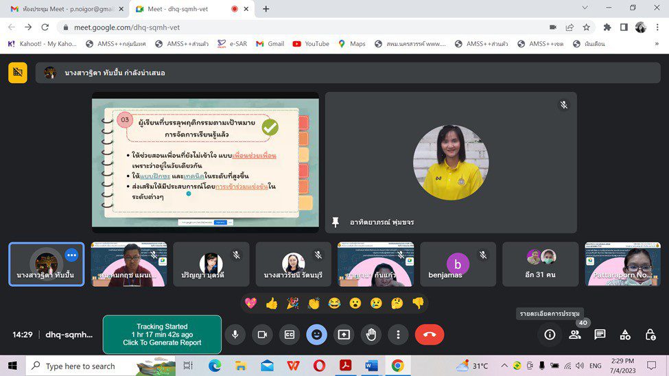Start presenting your screen
Viewport: 669px width, 376px height.
tap(344, 335)
